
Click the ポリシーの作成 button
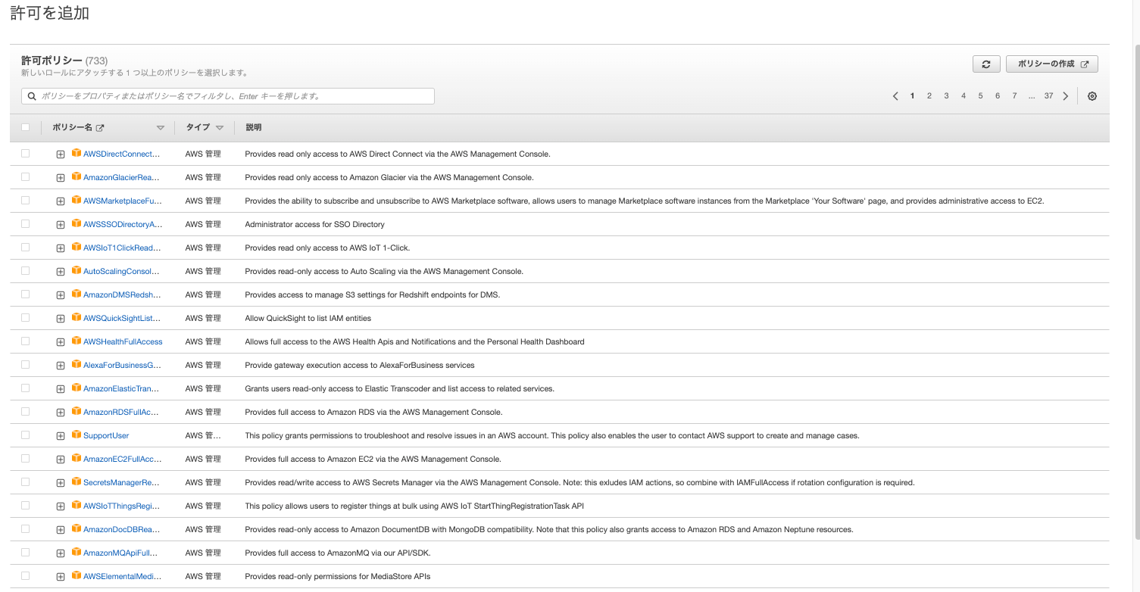(x=1051, y=64)
